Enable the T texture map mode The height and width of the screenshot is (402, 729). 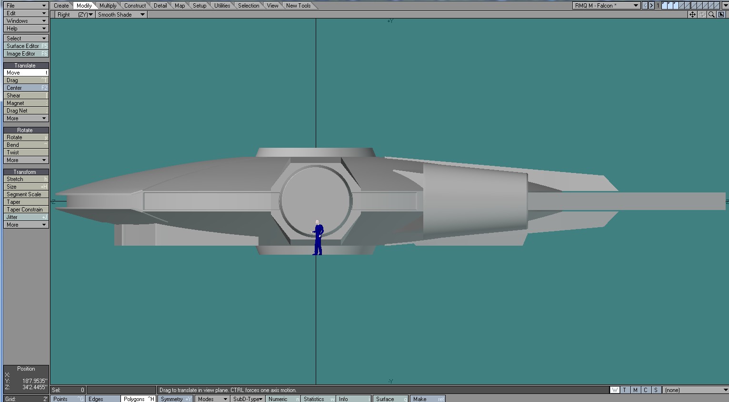point(625,390)
